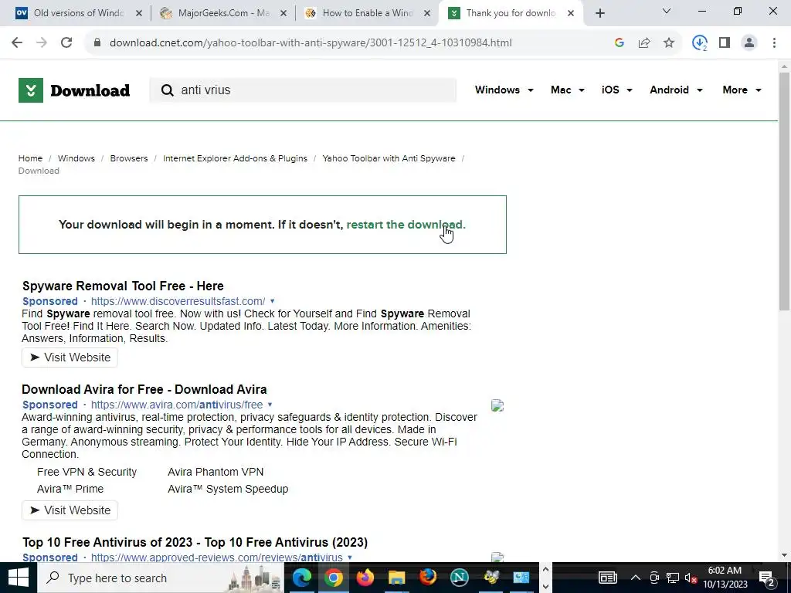Viewport: 791px width, 593px height.
Task: Open Download Avira for Free ad title
Action: pos(144,389)
